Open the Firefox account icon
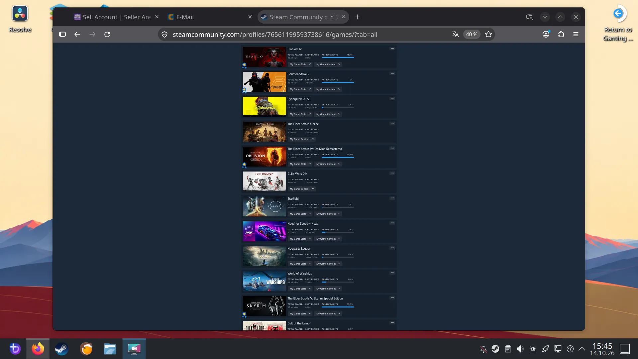 point(546,34)
